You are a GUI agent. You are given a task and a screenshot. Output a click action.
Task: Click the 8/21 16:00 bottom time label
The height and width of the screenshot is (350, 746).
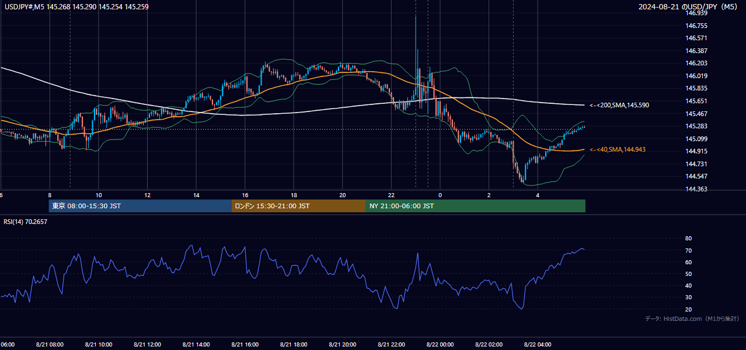(245, 345)
